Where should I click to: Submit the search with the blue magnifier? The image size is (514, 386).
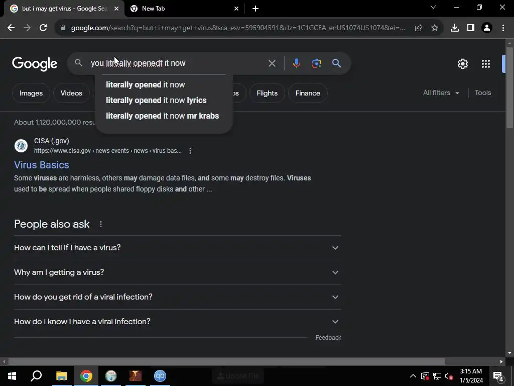tap(337, 63)
